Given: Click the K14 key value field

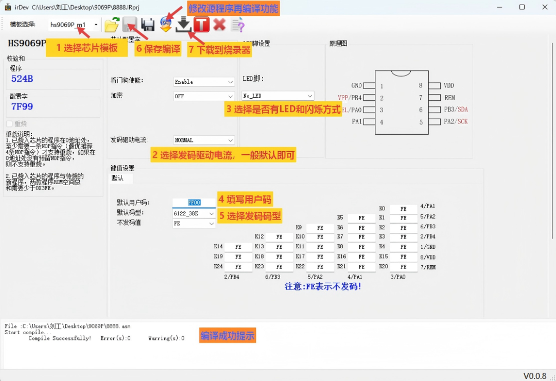Looking at the screenshot, I should point(238,247).
